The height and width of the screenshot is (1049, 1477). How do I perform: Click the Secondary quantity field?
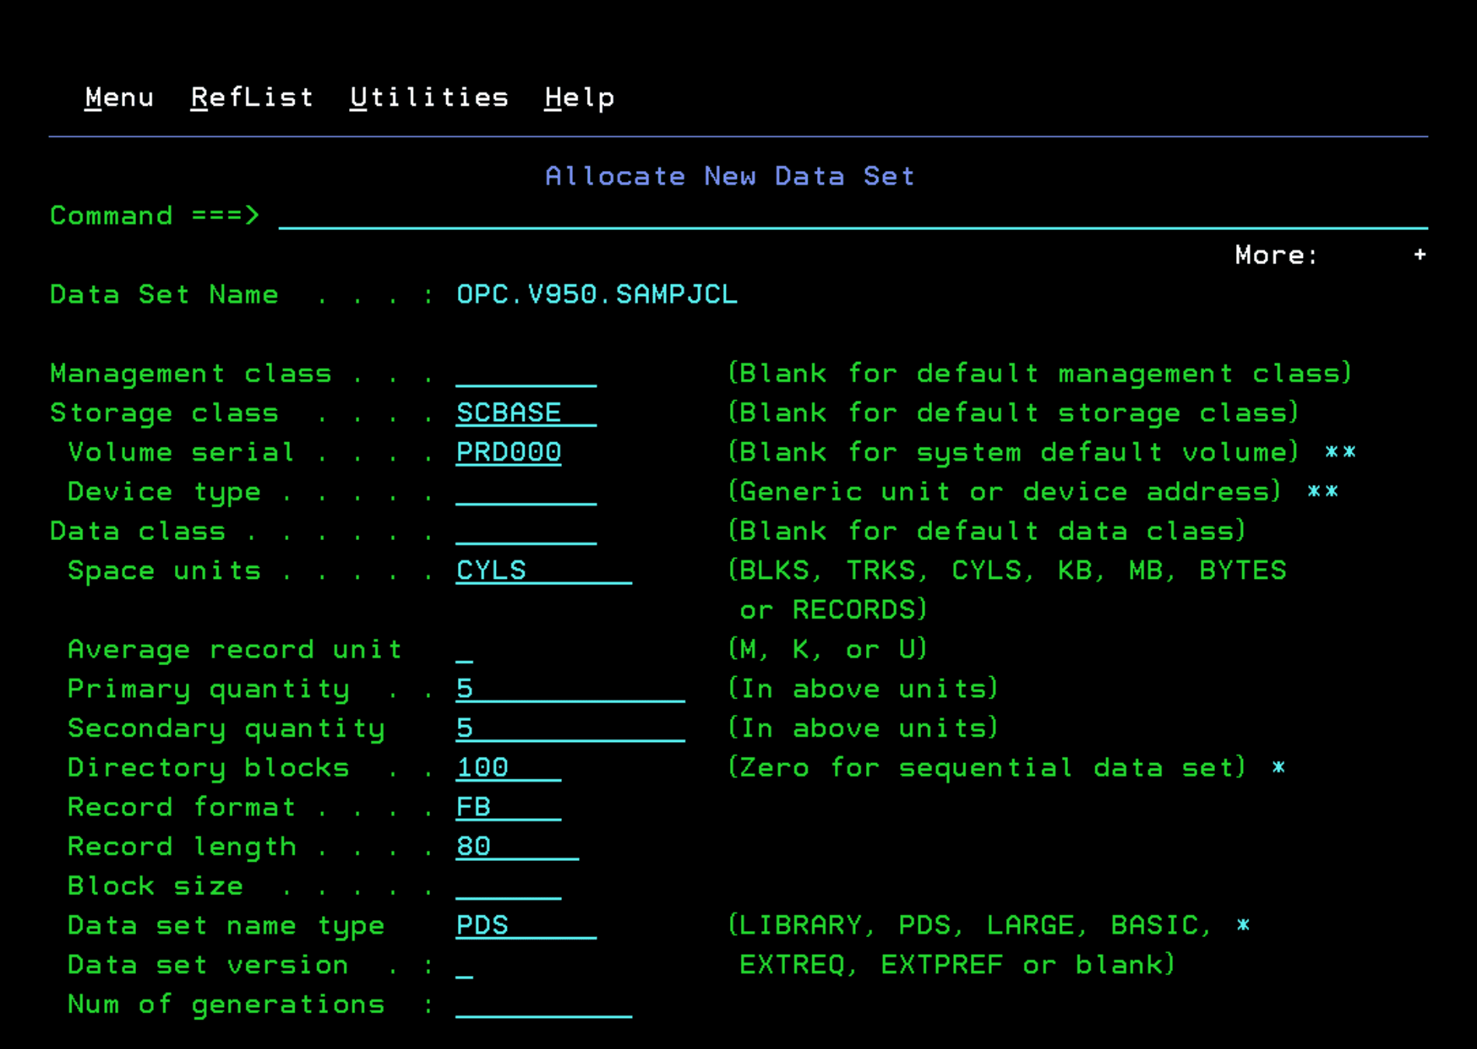tap(544, 728)
